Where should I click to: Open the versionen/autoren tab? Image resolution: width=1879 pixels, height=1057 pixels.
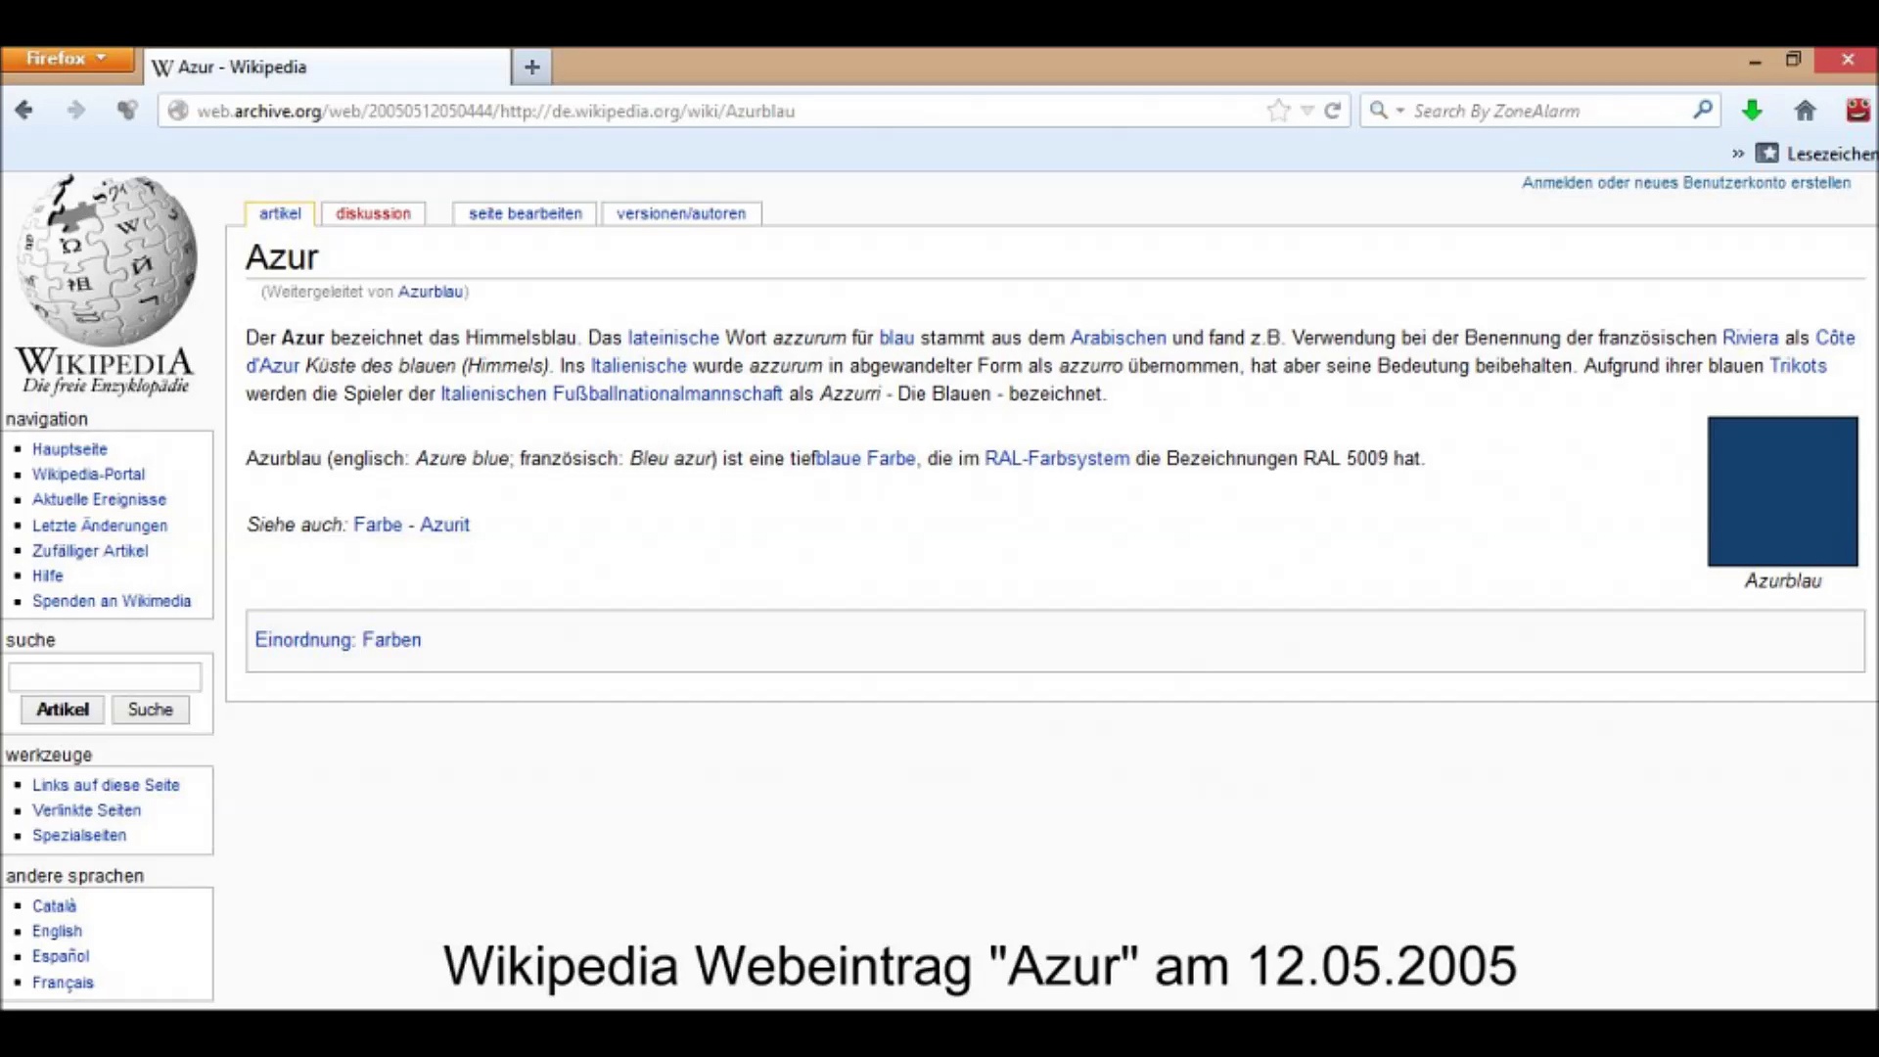(x=681, y=213)
